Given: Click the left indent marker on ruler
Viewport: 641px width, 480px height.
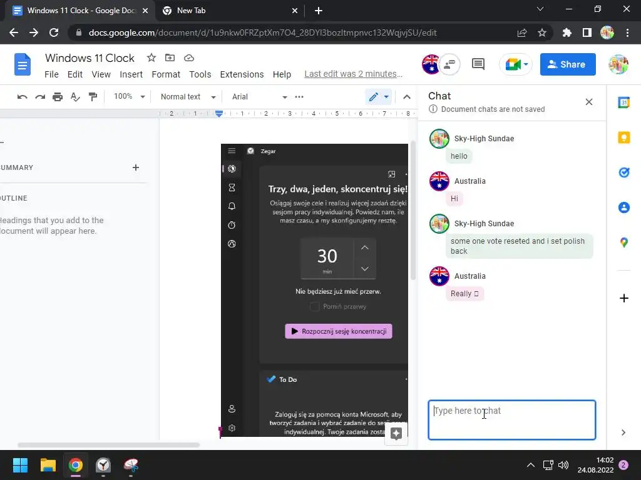Looking at the screenshot, I should [x=219, y=115].
